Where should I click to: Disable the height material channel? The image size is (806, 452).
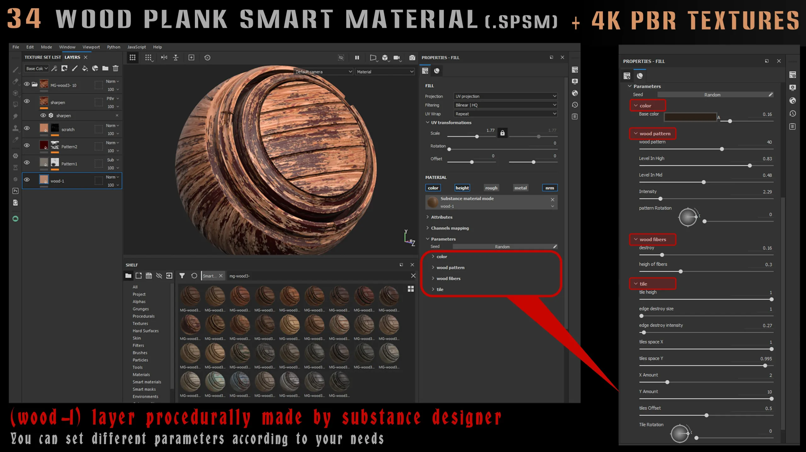pos(462,188)
